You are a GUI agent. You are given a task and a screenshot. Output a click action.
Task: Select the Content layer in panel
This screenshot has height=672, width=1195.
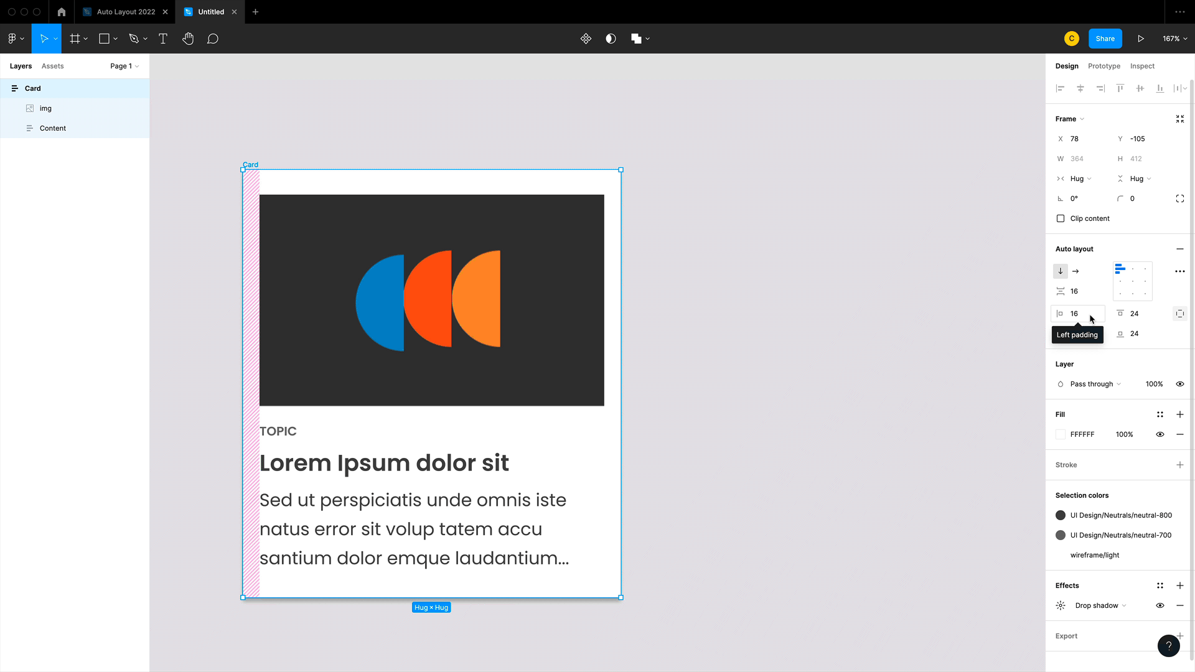tap(54, 128)
